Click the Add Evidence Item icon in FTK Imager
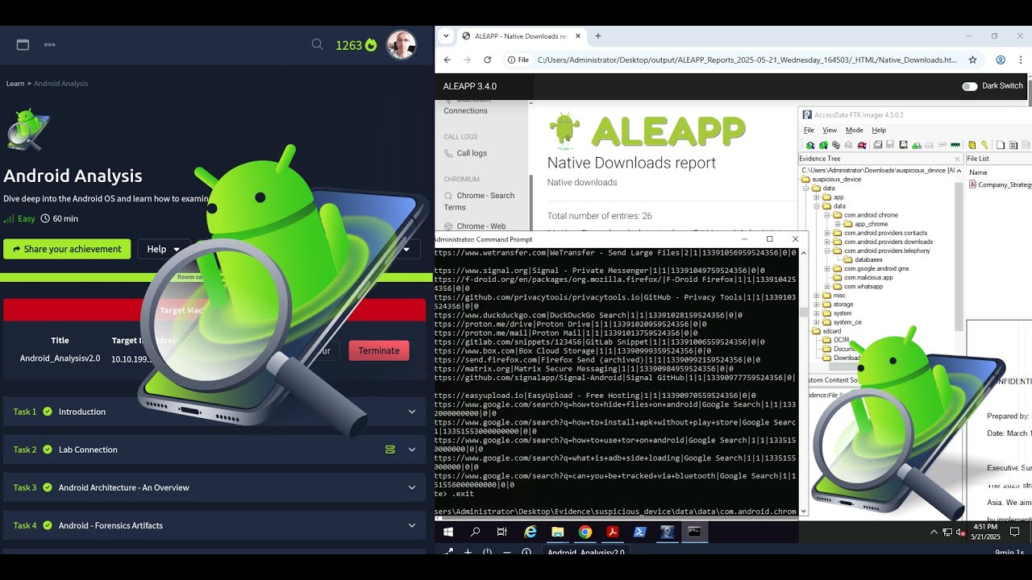 810,145
